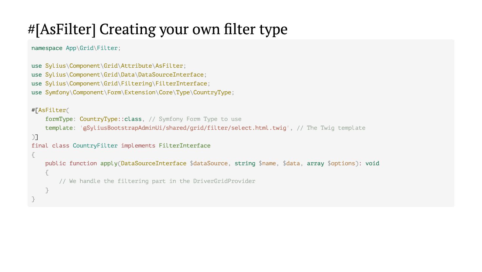Click DataSourceInterface in the use statement

tap(171, 75)
